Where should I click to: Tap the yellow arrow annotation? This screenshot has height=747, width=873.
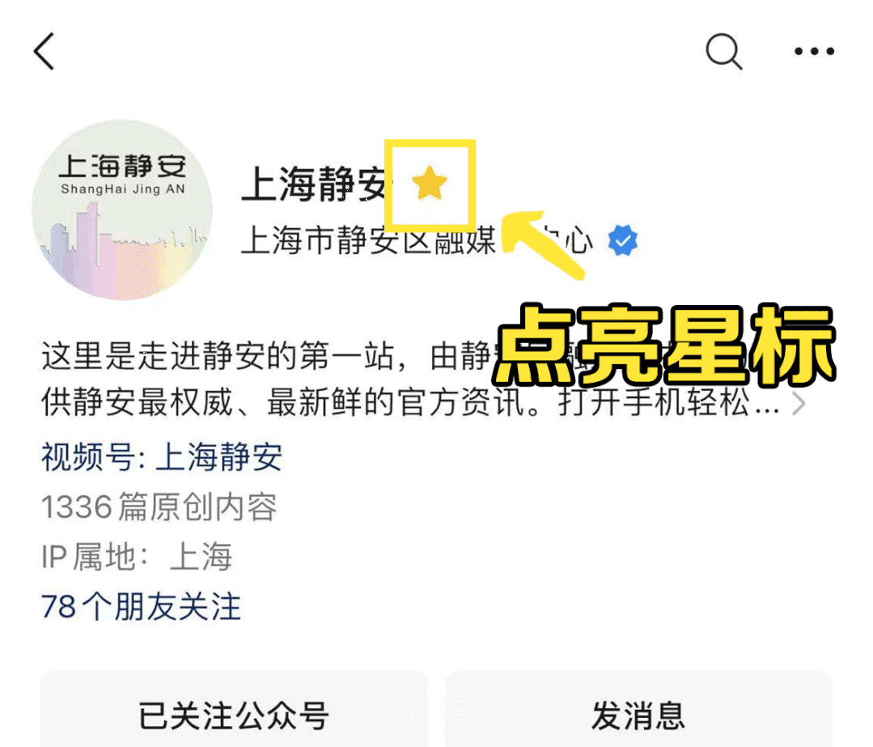click(542, 244)
